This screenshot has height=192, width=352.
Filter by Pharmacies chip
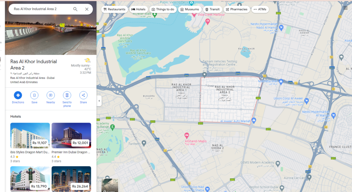coord(236,10)
